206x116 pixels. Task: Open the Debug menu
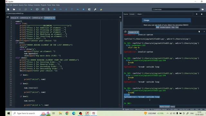30,5
